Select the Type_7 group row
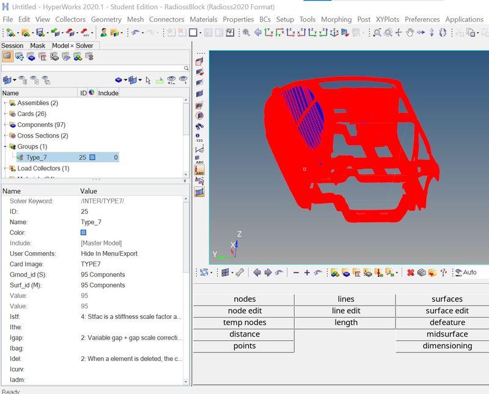489x394 pixels. (x=68, y=158)
